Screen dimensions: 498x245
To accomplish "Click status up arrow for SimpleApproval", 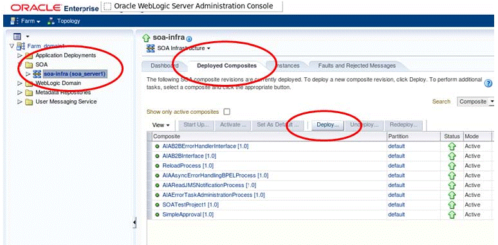I will tap(452, 215).
